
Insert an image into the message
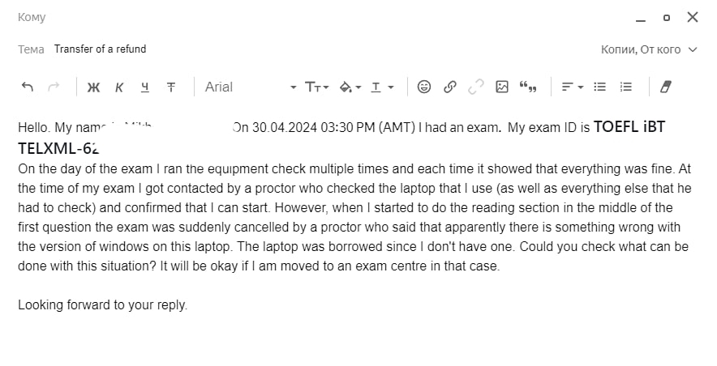[x=501, y=87]
